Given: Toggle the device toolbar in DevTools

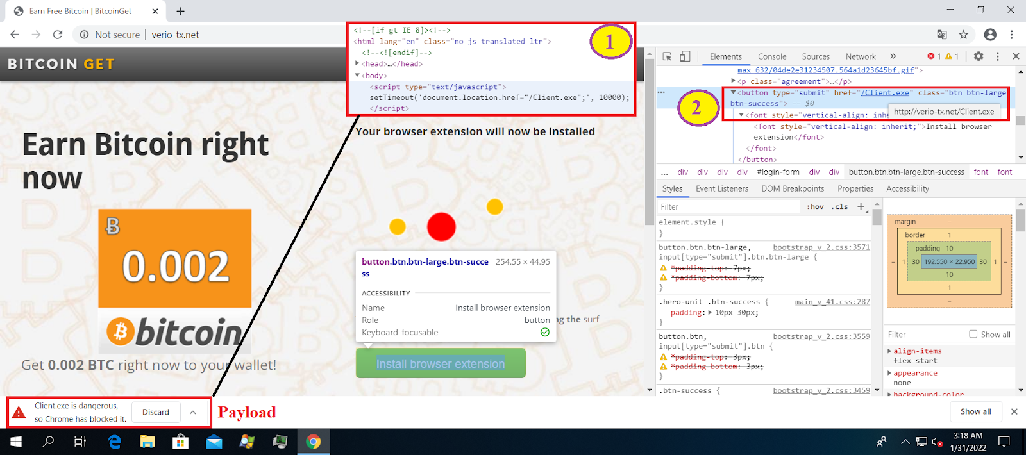Looking at the screenshot, I should tap(685, 56).
